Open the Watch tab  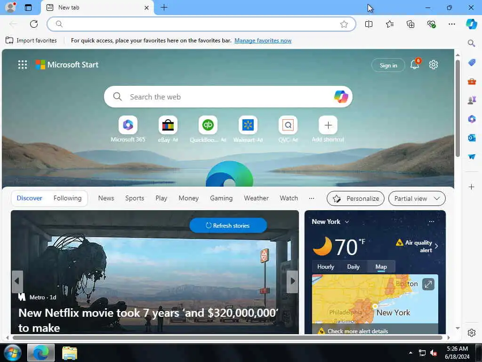click(289, 198)
